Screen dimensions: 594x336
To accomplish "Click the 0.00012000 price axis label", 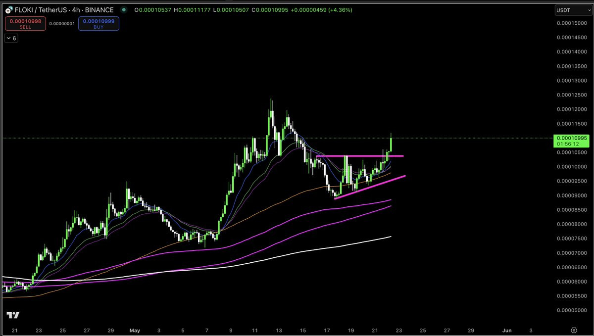I will click(x=572, y=109).
